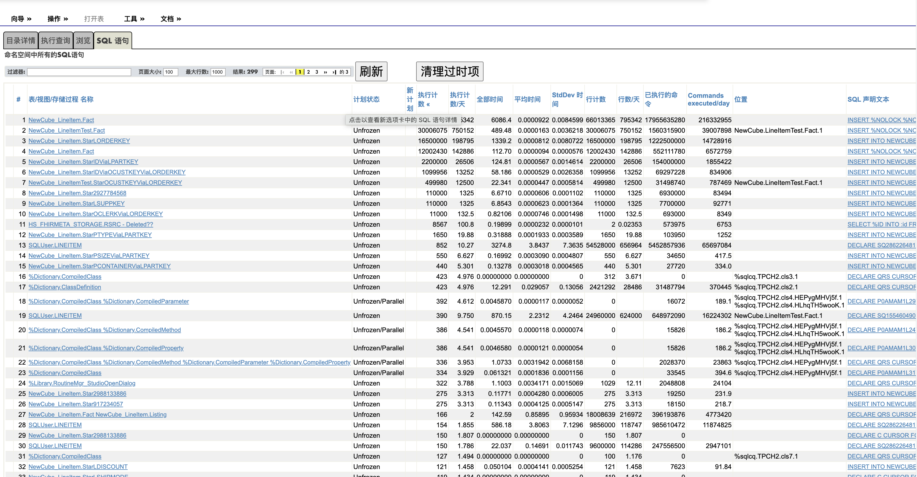
Task: Expand the 工具 menu
Action: 134,19
